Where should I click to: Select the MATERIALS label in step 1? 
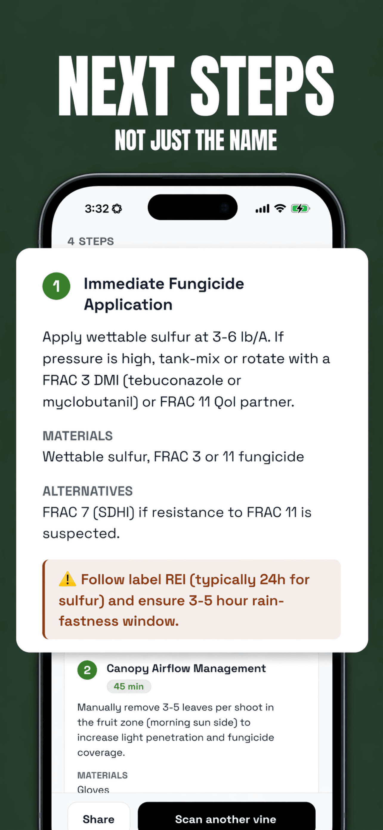(78, 436)
